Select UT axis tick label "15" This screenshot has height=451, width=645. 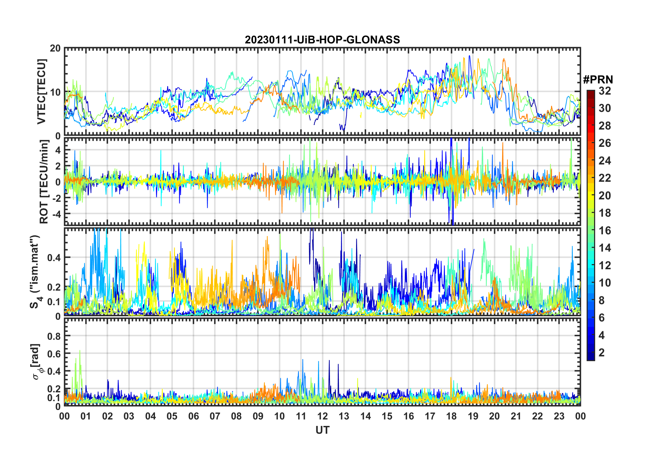tap(387, 416)
